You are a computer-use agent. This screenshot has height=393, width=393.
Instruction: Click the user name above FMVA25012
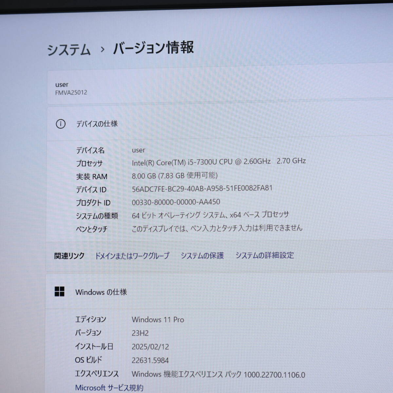click(x=62, y=84)
